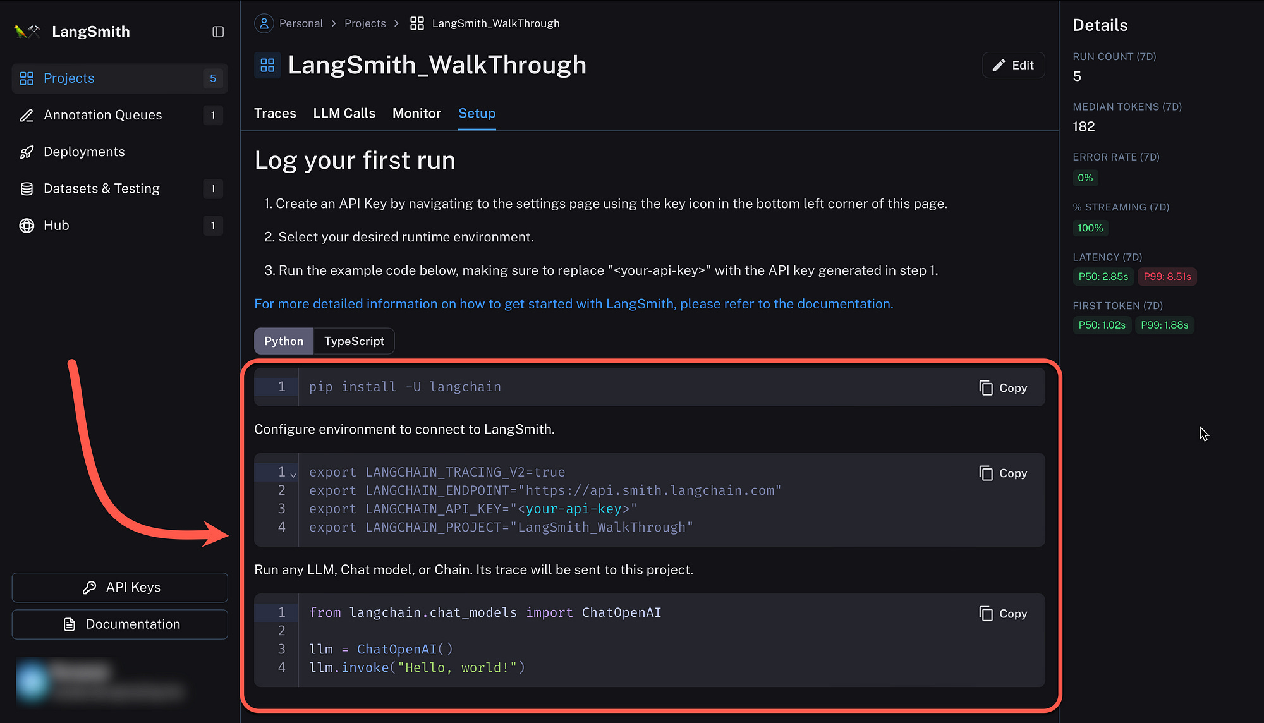Viewport: 1264px width, 723px height.
Task: Click the 100% streaming badge
Action: point(1090,228)
